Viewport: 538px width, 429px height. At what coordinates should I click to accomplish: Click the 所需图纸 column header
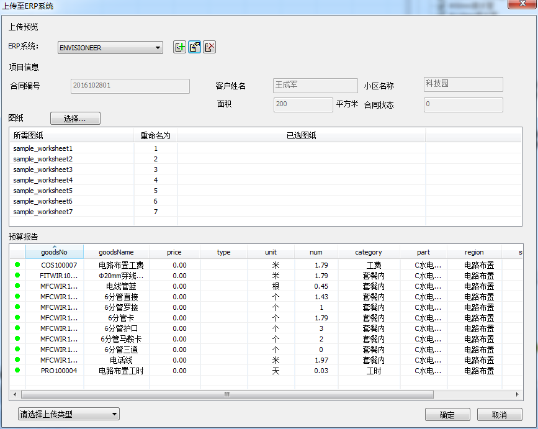(x=72, y=135)
